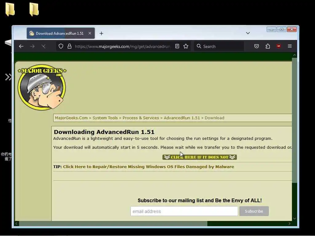The width and height of the screenshot is (315, 236).
Task: Minimize the Firefox window
Action: point(271,29)
